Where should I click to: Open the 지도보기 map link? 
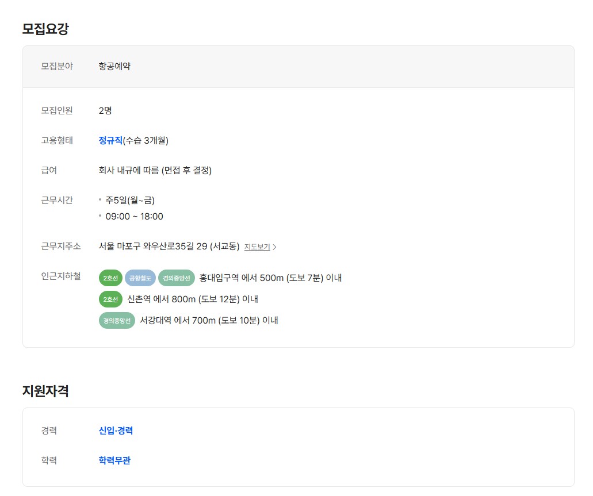coord(257,247)
